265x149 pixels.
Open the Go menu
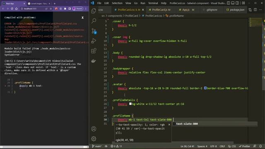[136, 3]
